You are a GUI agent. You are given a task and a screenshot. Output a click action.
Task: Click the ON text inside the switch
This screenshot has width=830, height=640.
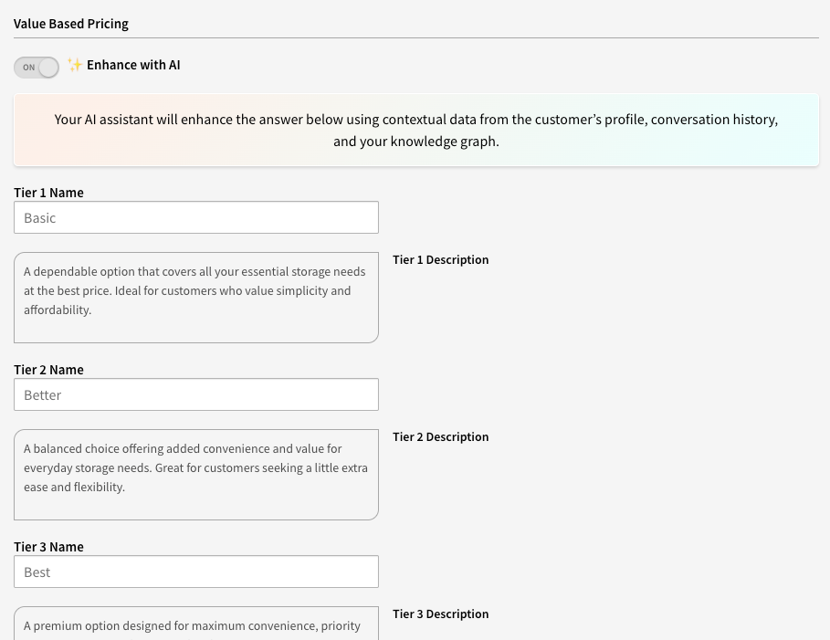click(x=28, y=68)
